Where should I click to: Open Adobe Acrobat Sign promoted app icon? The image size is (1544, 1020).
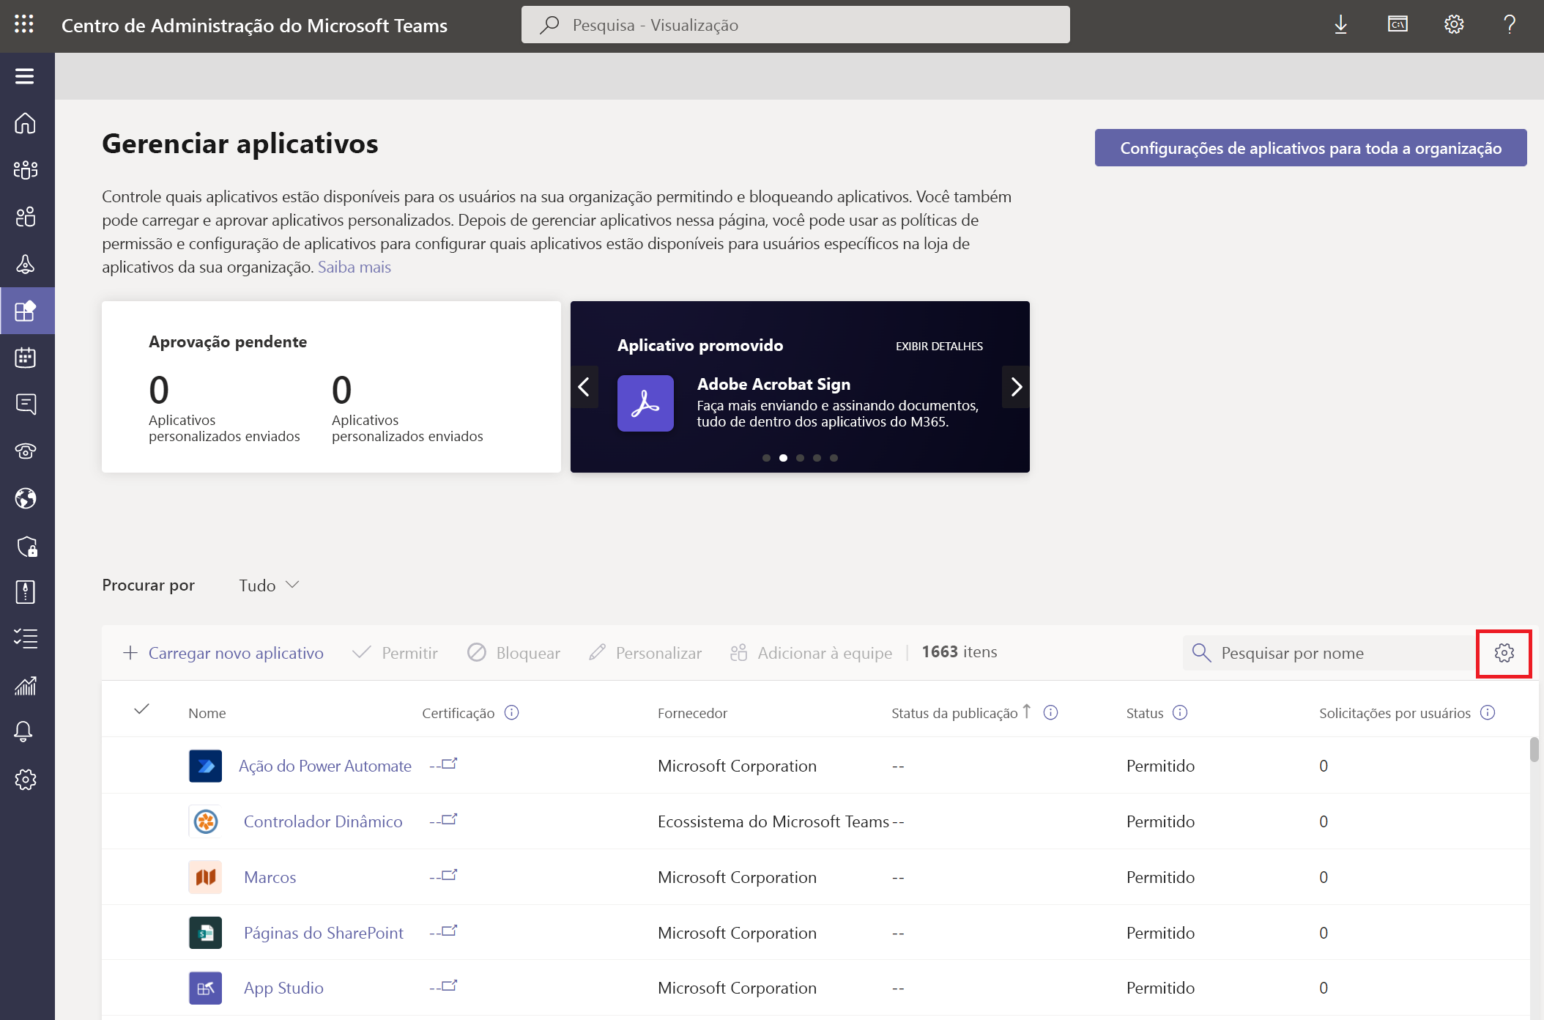point(645,403)
